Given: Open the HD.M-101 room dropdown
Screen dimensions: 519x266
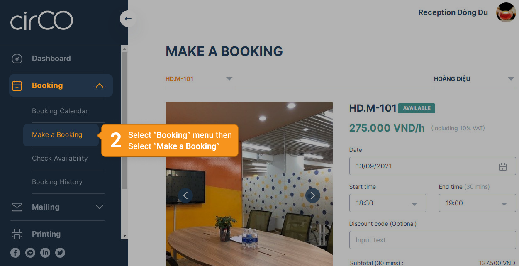Looking at the screenshot, I should [200, 79].
